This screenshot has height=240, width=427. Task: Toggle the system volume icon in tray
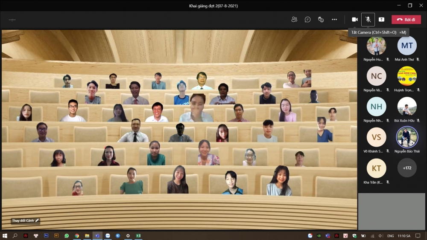[380, 236]
